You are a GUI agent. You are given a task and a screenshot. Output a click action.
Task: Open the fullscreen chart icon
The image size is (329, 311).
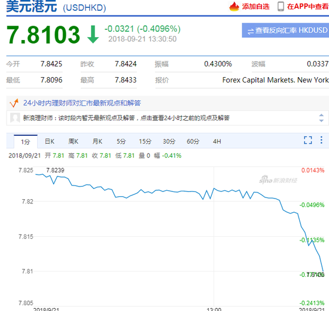coord(308,140)
